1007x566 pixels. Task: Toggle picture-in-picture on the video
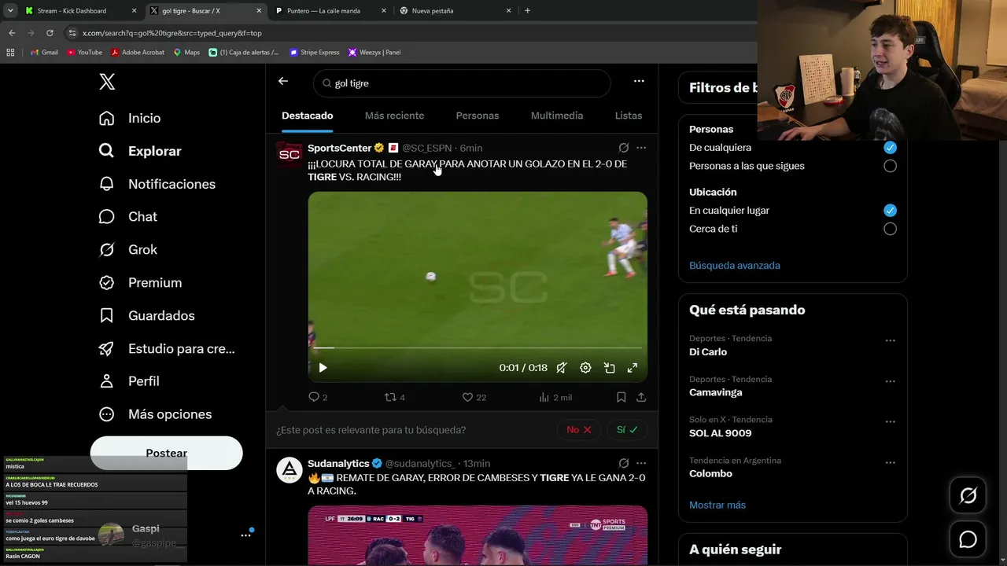click(x=609, y=368)
